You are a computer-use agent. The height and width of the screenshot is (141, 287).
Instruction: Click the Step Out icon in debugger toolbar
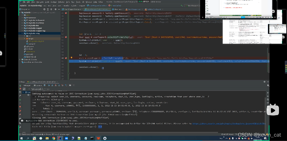click(59, 85)
